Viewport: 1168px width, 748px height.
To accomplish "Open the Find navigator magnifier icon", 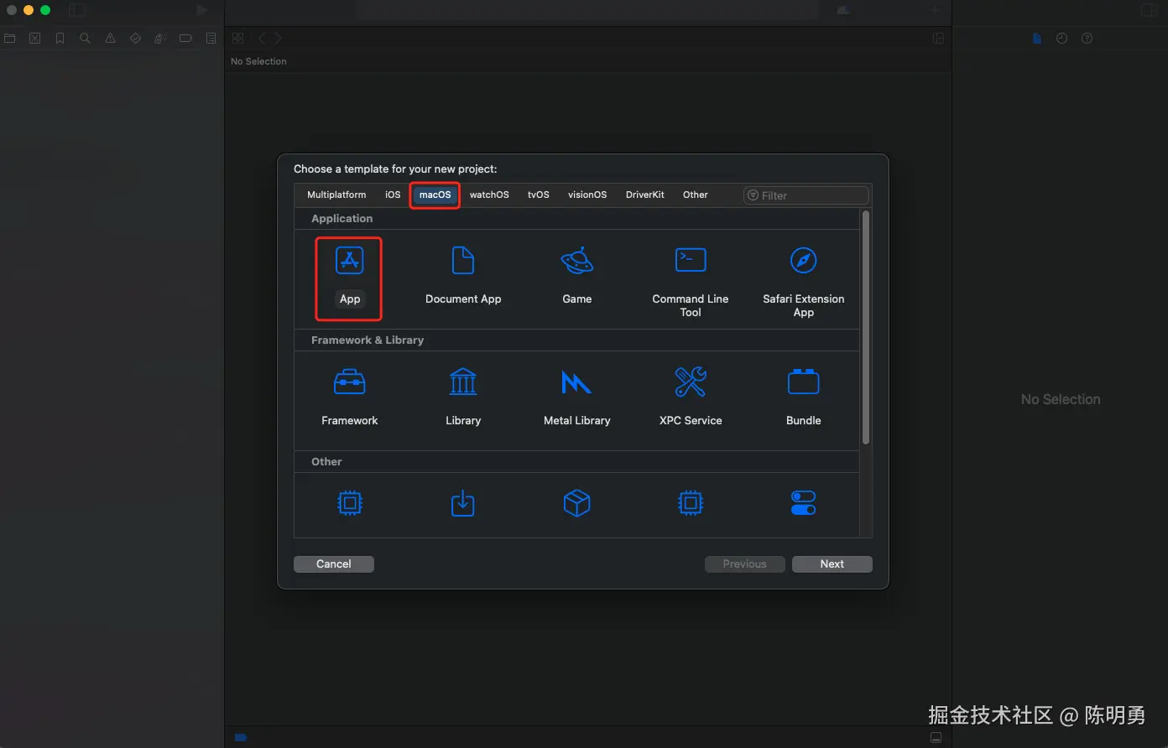I will click(85, 39).
